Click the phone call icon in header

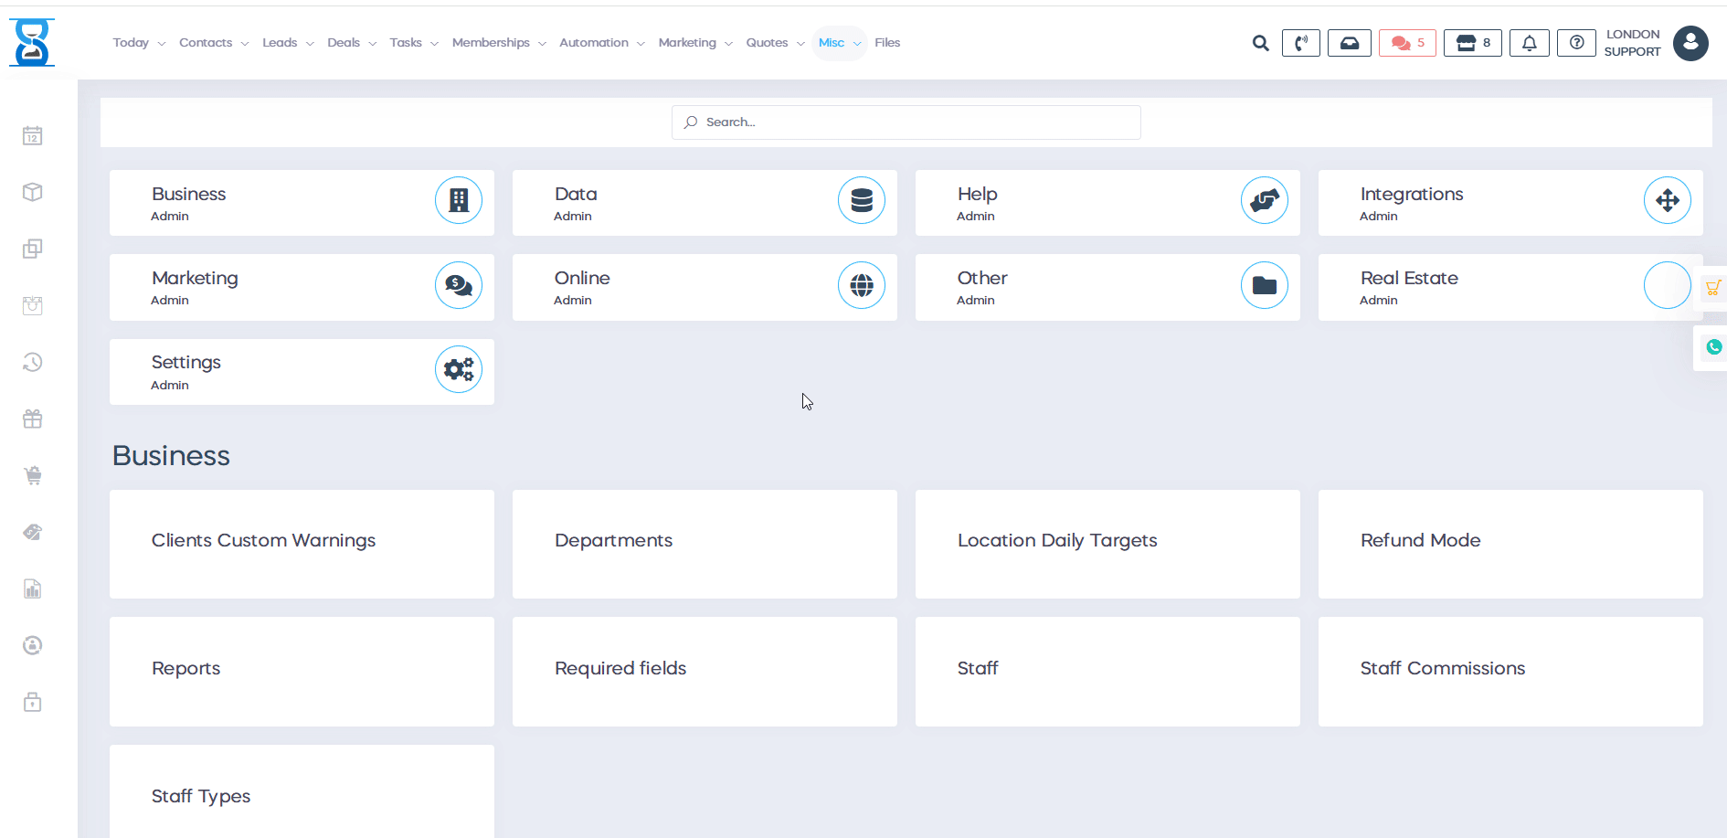tap(1300, 43)
